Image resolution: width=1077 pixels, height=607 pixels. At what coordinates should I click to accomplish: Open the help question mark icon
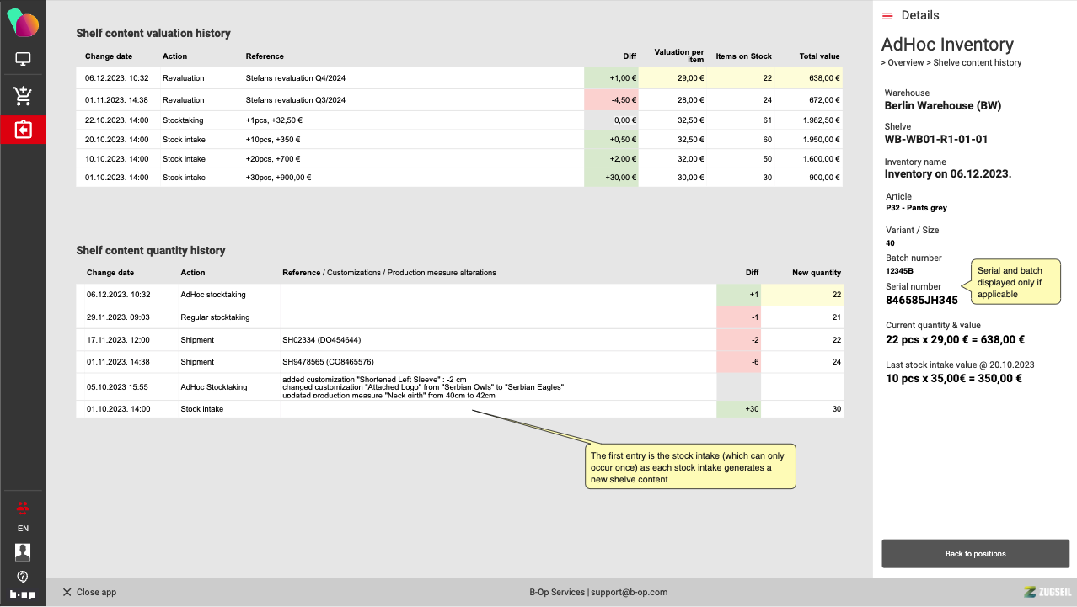pos(23,577)
